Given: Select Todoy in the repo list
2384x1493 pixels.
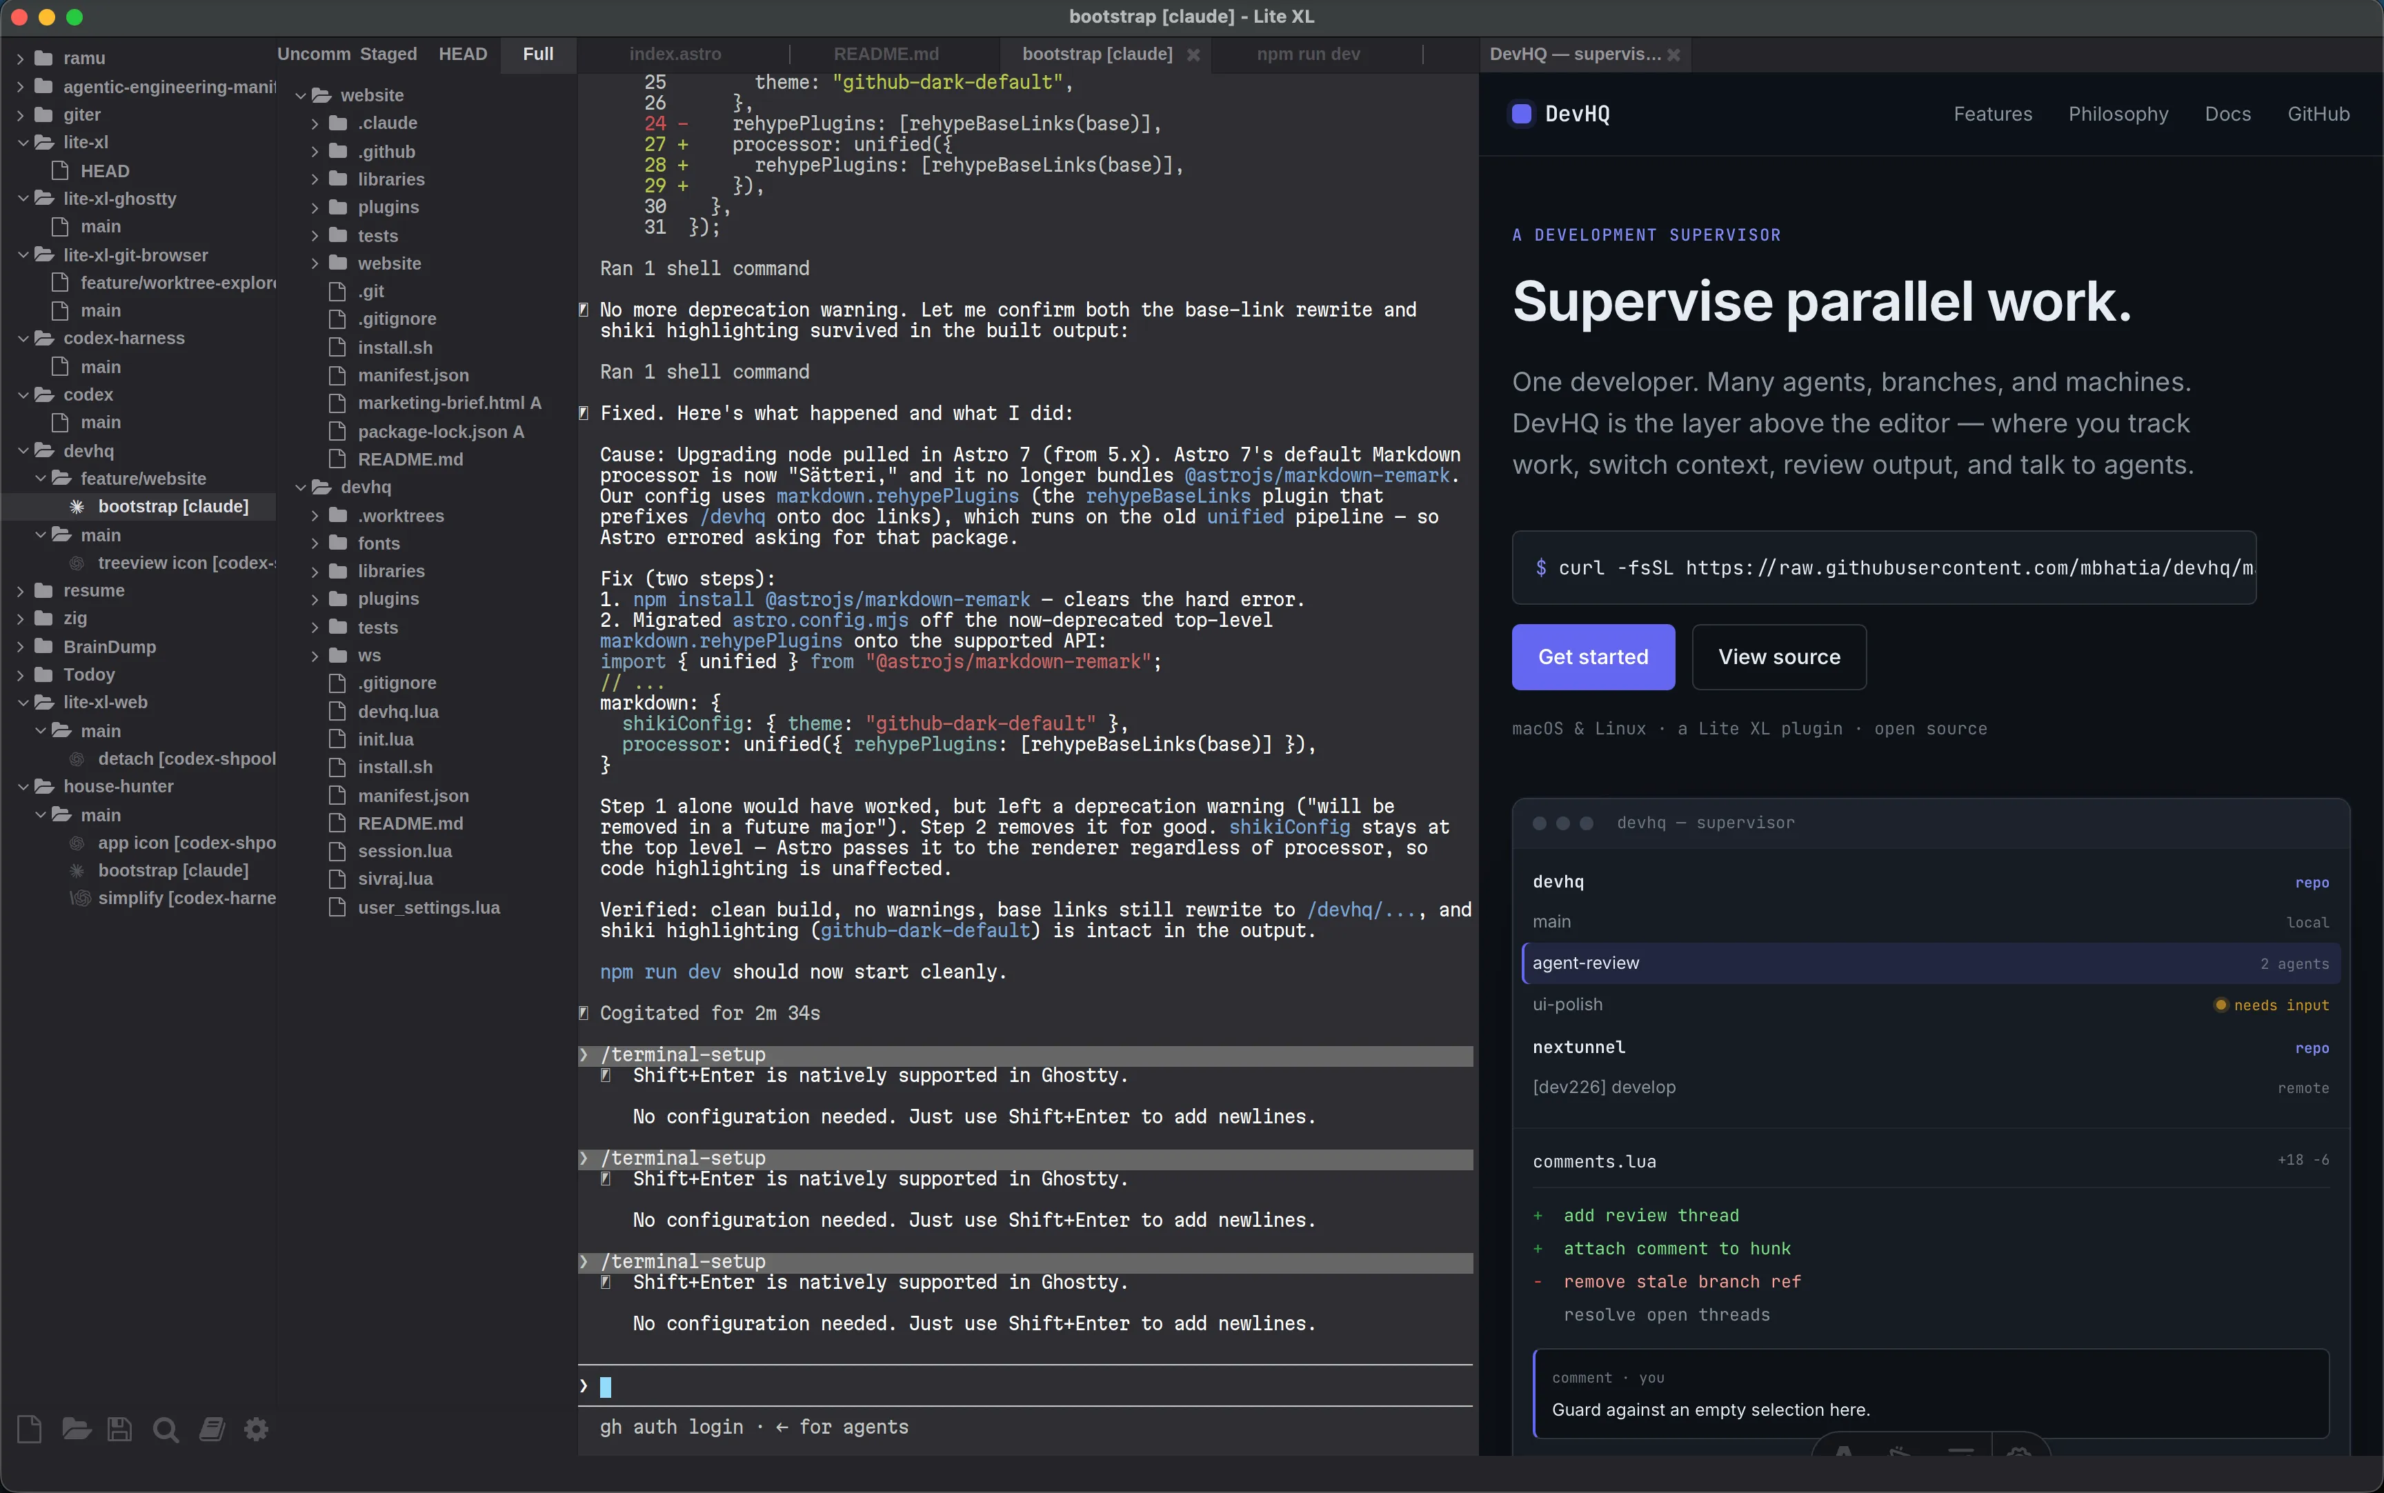Looking at the screenshot, I should [89, 674].
